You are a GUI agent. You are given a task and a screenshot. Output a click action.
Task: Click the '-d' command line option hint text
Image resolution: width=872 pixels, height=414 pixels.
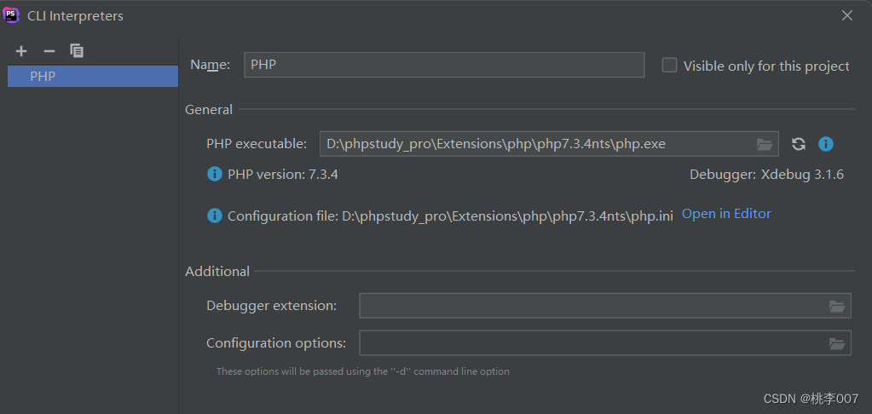pyautogui.click(x=362, y=371)
